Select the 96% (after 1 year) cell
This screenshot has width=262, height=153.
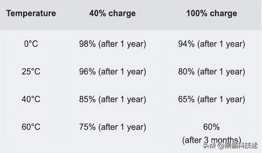[x=113, y=72]
